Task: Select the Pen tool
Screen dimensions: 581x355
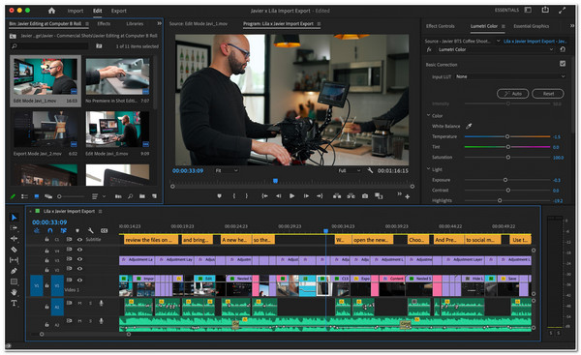Action: pos(14,271)
